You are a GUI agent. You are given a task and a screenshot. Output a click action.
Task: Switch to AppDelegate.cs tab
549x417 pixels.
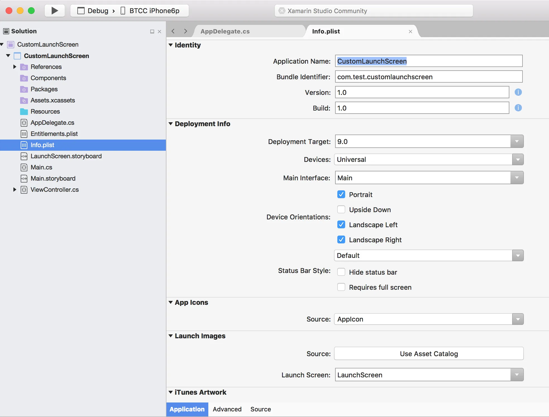pyautogui.click(x=225, y=31)
